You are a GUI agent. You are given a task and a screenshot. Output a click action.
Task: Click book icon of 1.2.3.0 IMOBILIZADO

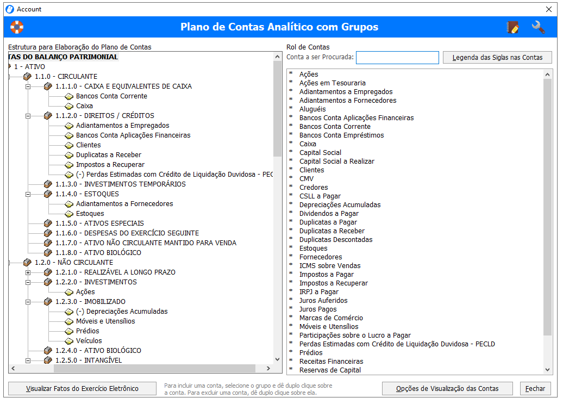coord(48,302)
